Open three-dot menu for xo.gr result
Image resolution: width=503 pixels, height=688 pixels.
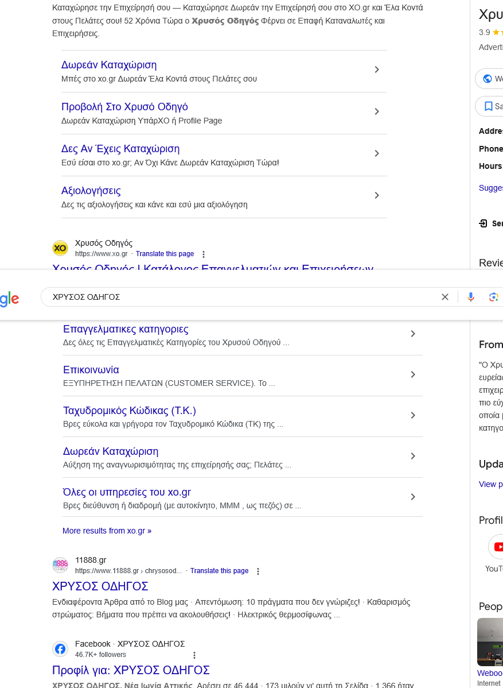click(x=203, y=254)
